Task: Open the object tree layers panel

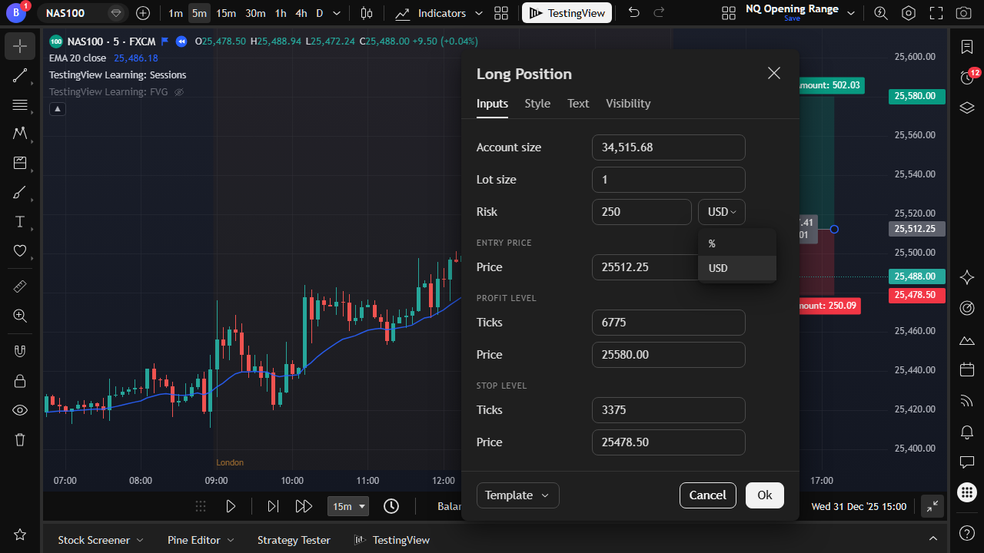Action: click(967, 108)
